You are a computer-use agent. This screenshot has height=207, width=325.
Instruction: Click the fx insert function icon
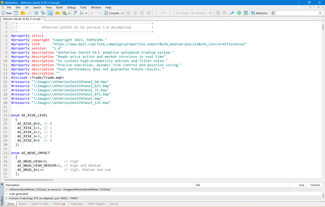click(x=81, y=13)
